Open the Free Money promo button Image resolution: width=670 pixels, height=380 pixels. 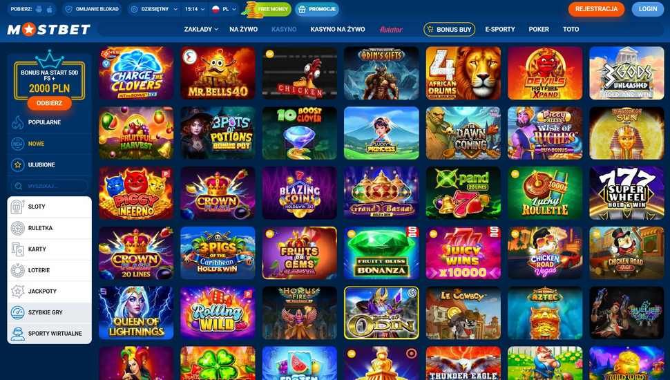coord(267,9)
